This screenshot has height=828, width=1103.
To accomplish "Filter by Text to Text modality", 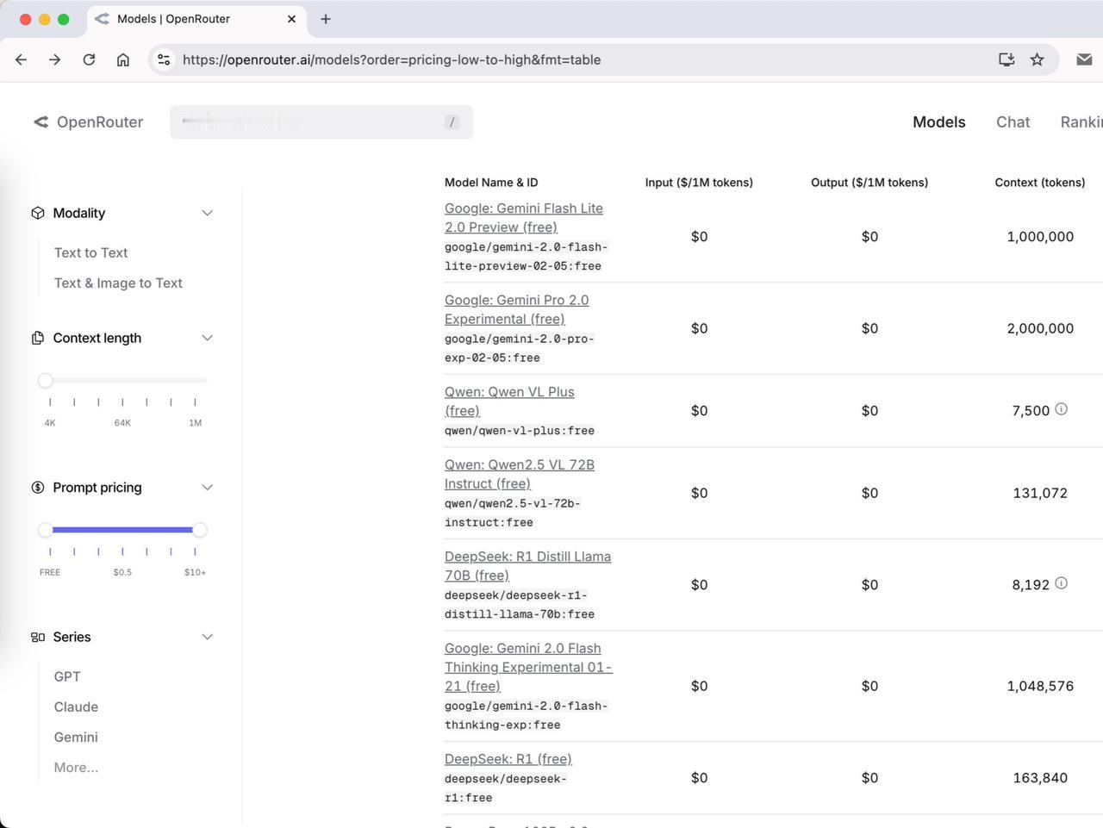I will [x=90, y=252].
